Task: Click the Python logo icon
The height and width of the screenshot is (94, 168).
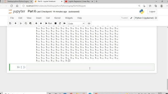Action: [142, 11]
